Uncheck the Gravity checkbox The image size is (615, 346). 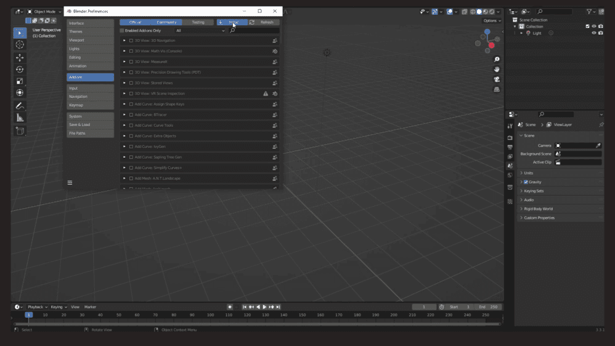(x=526, y=182)
